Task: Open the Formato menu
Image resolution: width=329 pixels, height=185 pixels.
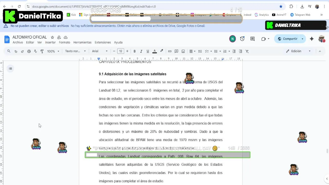Action: pos(65,42)
